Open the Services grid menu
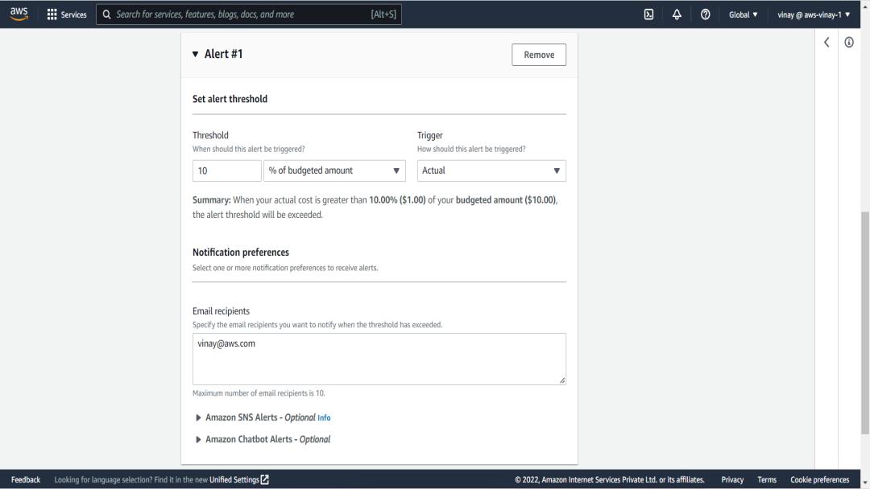This screenshot has height=489, width=870. click(x=67, y=14)
